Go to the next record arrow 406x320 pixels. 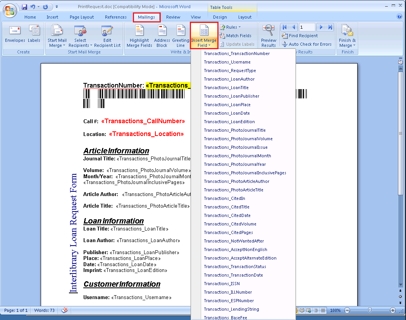(321, 27)
